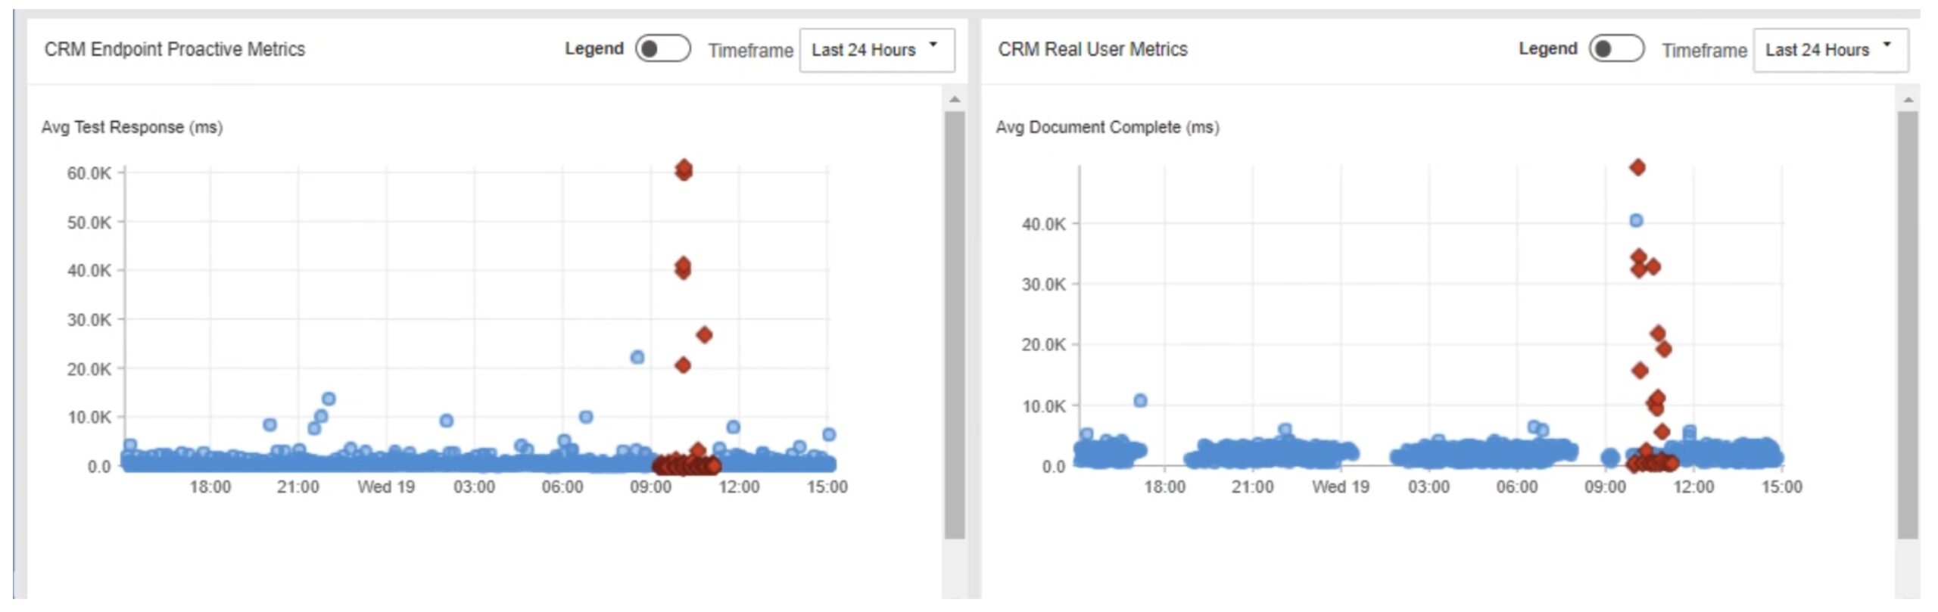Image resolution: width=1938 pixels, height=612 pixels.
Task: Click the Avg Test Response (ms) chart label
Action: point(132,127)
